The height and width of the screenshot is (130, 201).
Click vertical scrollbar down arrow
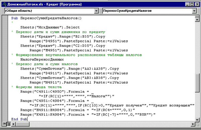point(197,120)
